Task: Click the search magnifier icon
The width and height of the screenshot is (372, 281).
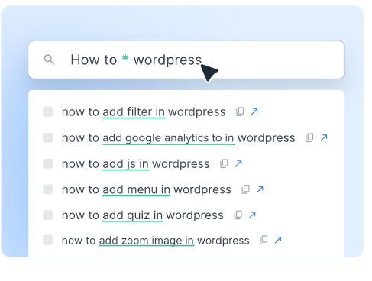Action: click(x=49, y=60)
